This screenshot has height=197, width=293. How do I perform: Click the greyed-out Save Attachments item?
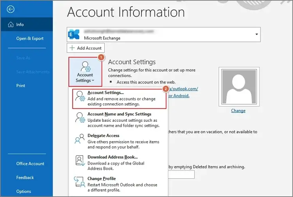33,72
